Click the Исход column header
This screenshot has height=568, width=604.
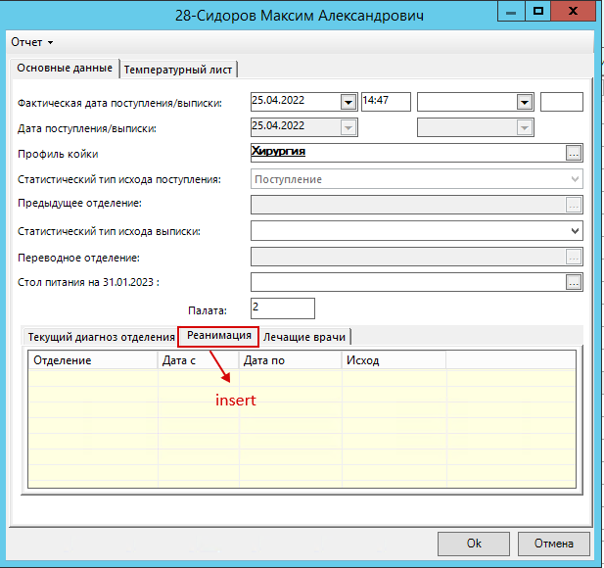pyautogui.click(x=393, y=360)
